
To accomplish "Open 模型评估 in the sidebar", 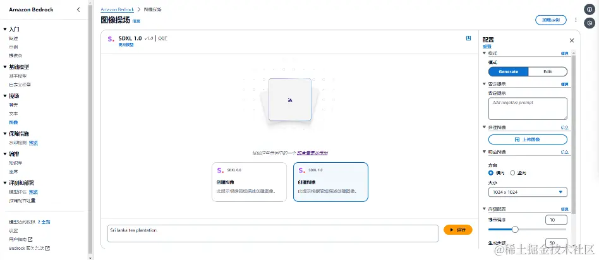I will pos(18,192).
